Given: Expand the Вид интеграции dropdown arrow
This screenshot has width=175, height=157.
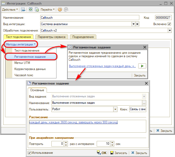Looking at the screenshot, I should click(x=133, y=24).
